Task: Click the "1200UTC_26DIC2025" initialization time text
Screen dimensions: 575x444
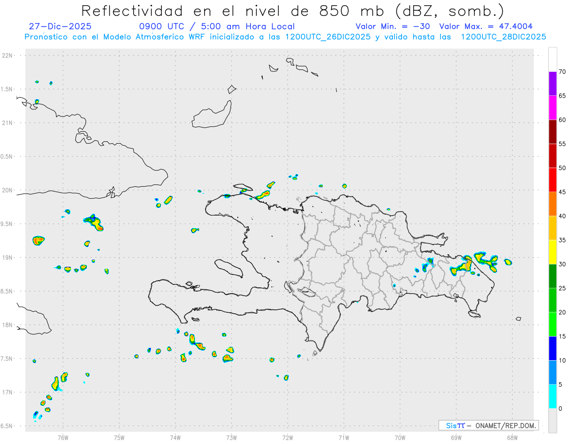Action: pyautogui.click(x=328, y=37)
